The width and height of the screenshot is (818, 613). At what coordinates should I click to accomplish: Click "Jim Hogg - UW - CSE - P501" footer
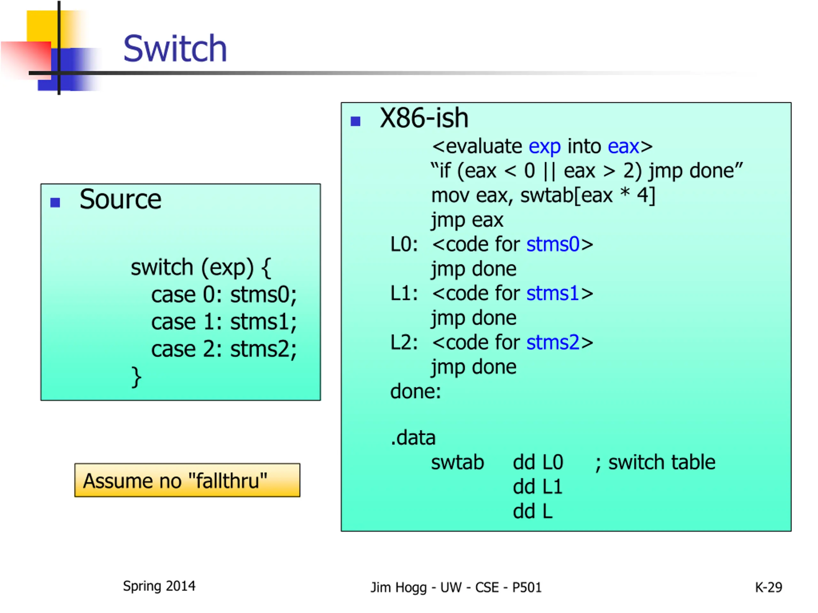(456, 587)
